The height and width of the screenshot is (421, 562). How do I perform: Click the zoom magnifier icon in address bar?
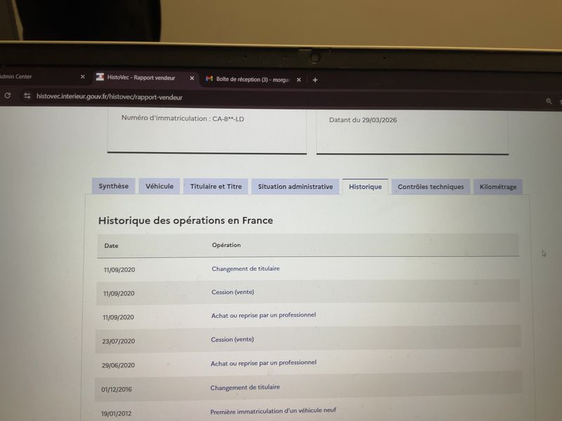click(x=549, y=101)
